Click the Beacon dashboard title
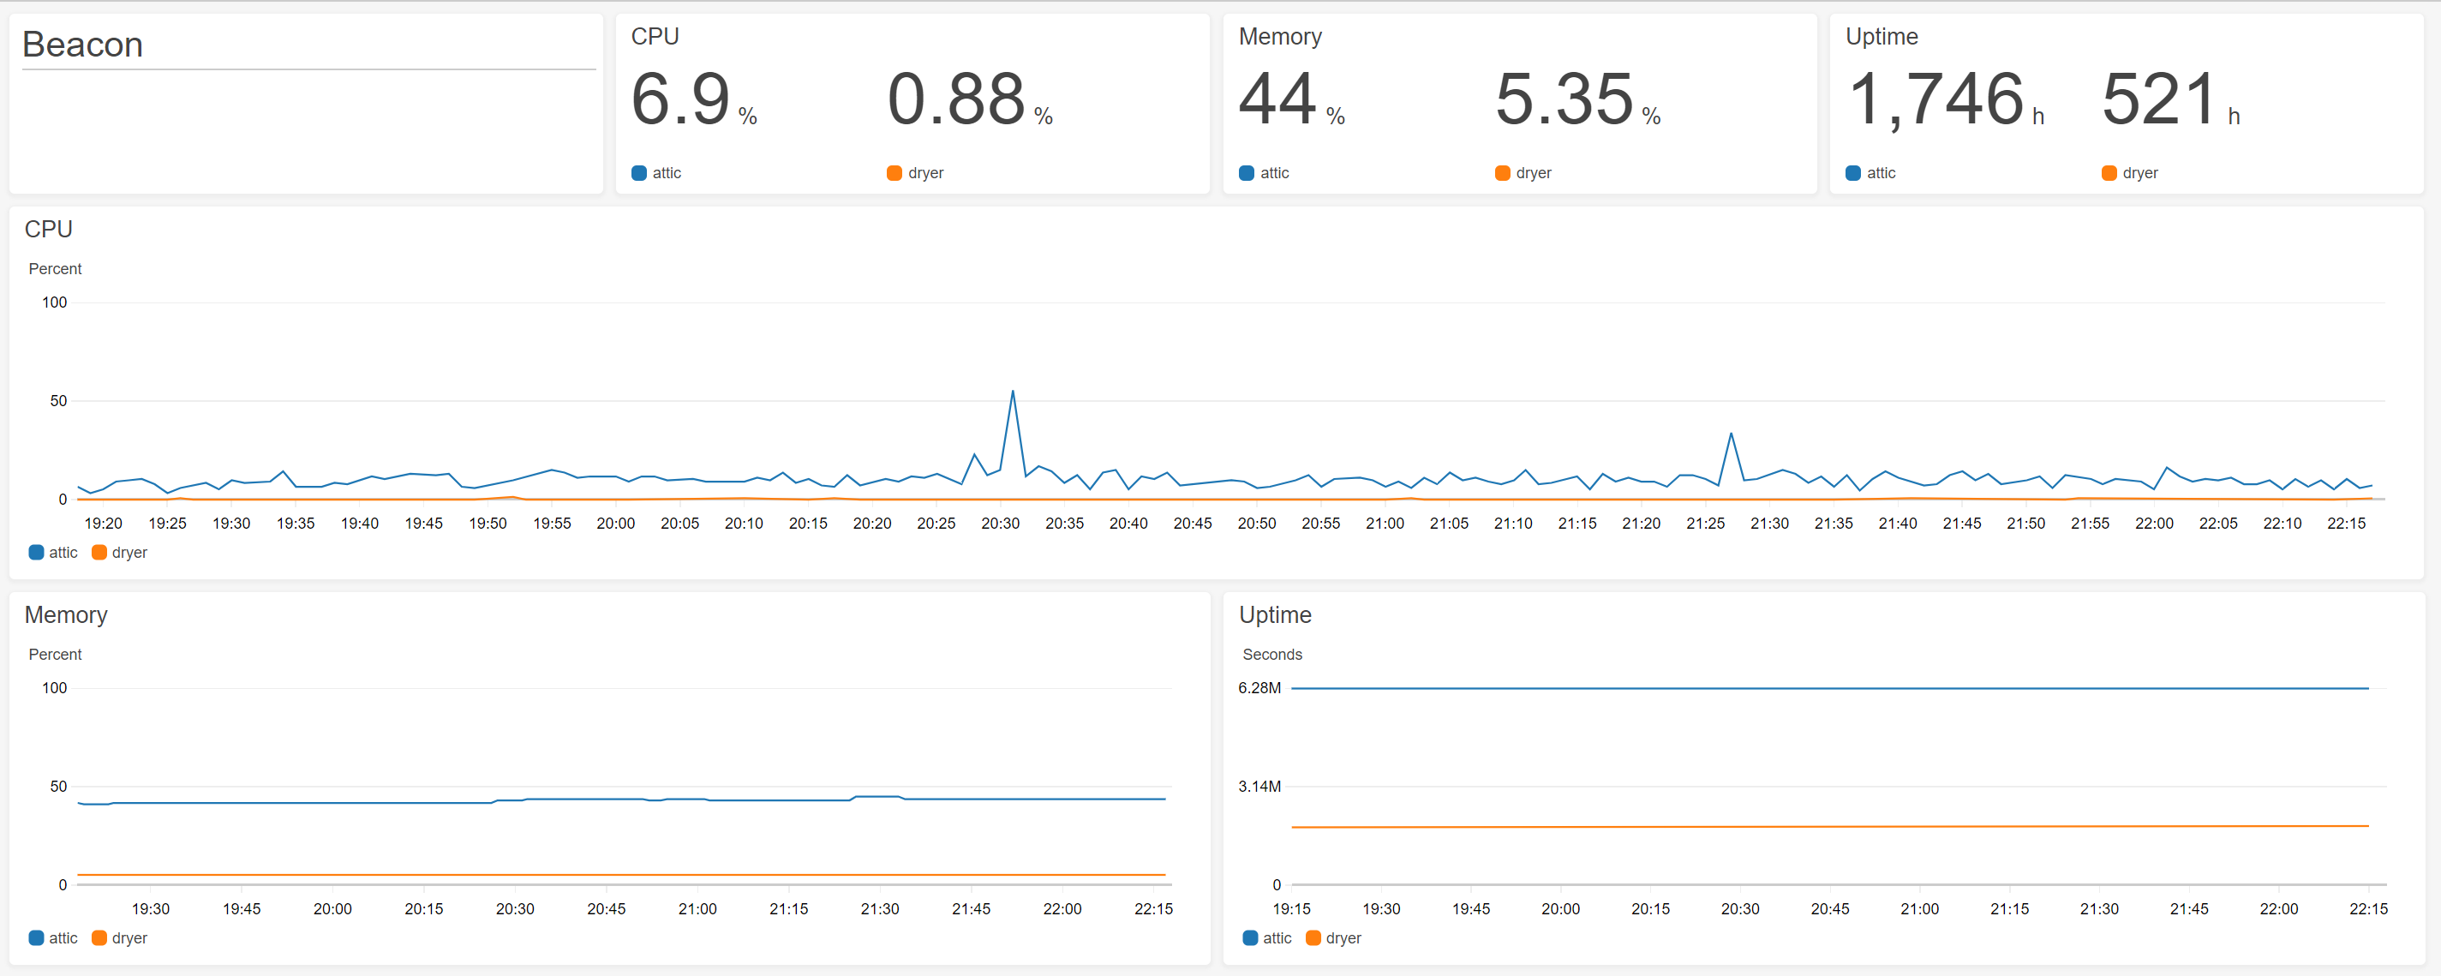The width and height of the screenshot is (2441, 976). 82,45
